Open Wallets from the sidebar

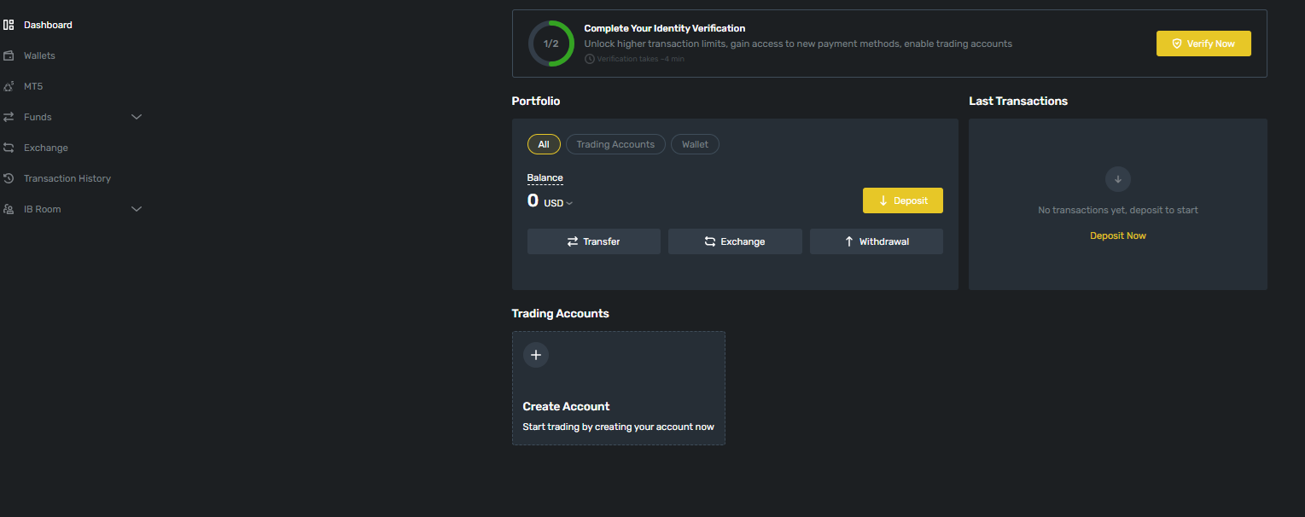click(x=39, y=55)
